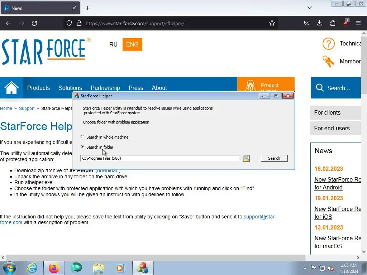The height and width of the screenshot is (275, 367).
Task: Open the For end-users sidebar tab
Action: click(335, 128)
